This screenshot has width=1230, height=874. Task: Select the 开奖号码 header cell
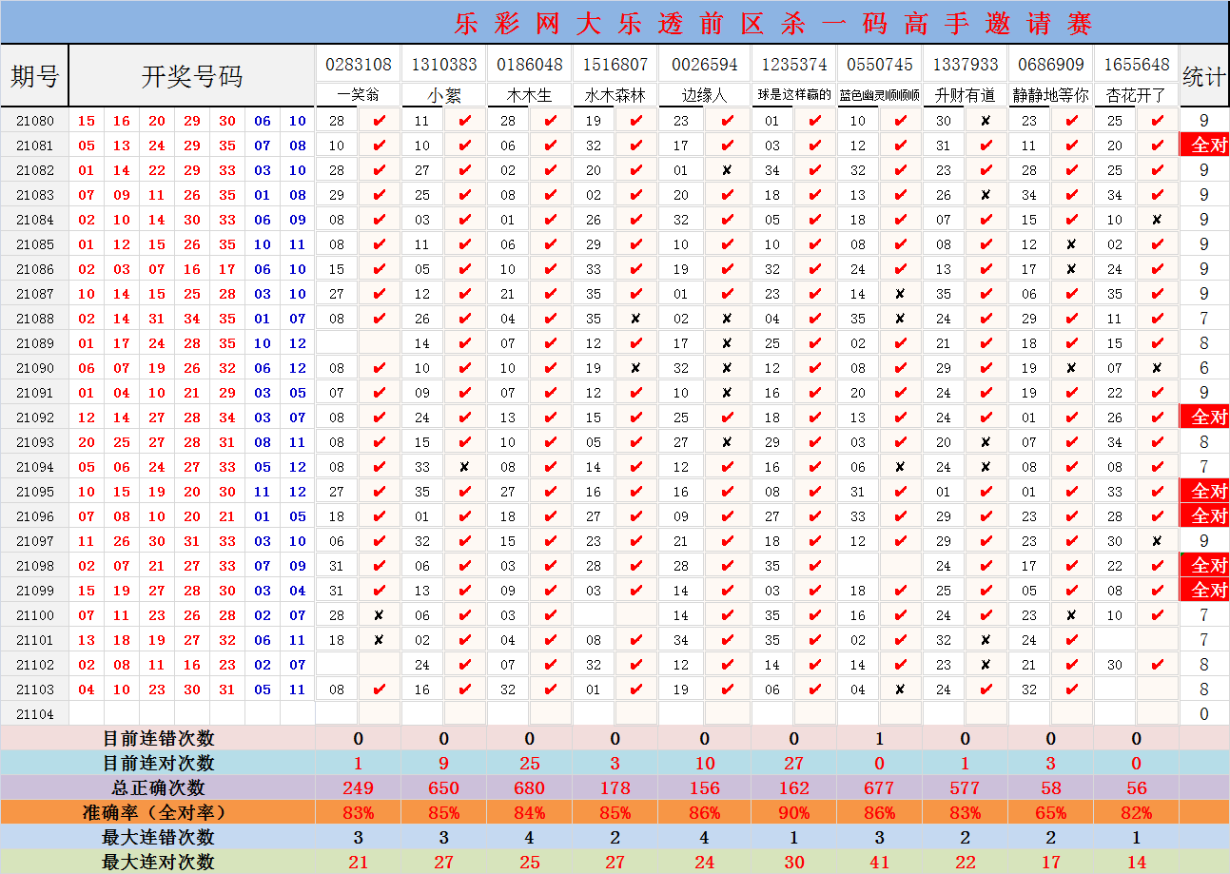click(x=191, y=76)
